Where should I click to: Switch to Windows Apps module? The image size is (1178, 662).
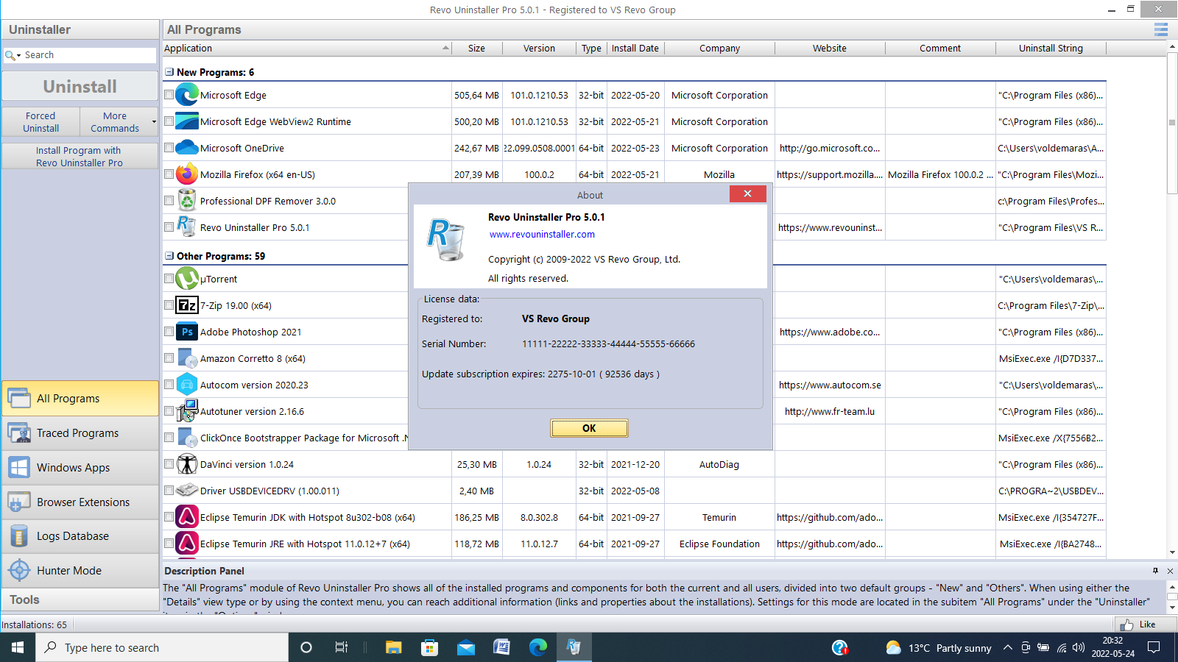(80, 468)
